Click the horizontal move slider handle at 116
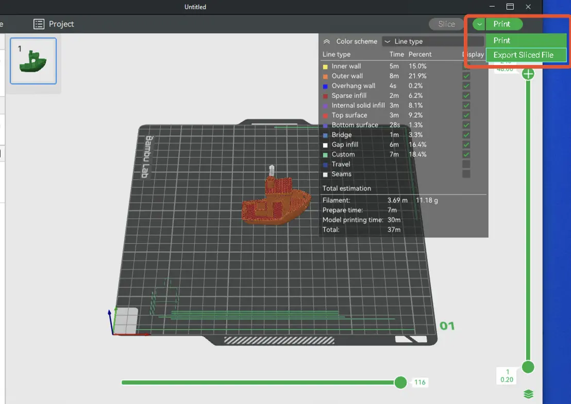The image size is (571, 404). click(x=400, y=382)
